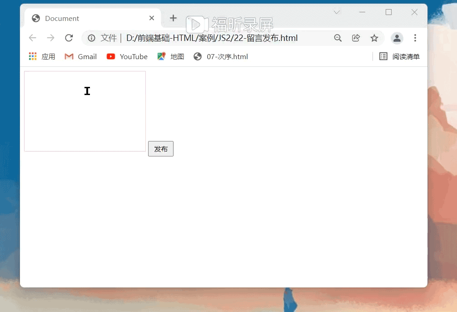Open the Chrome three-dot menu
Viewport: 457px width, 312px height.
tap(415, 38)
